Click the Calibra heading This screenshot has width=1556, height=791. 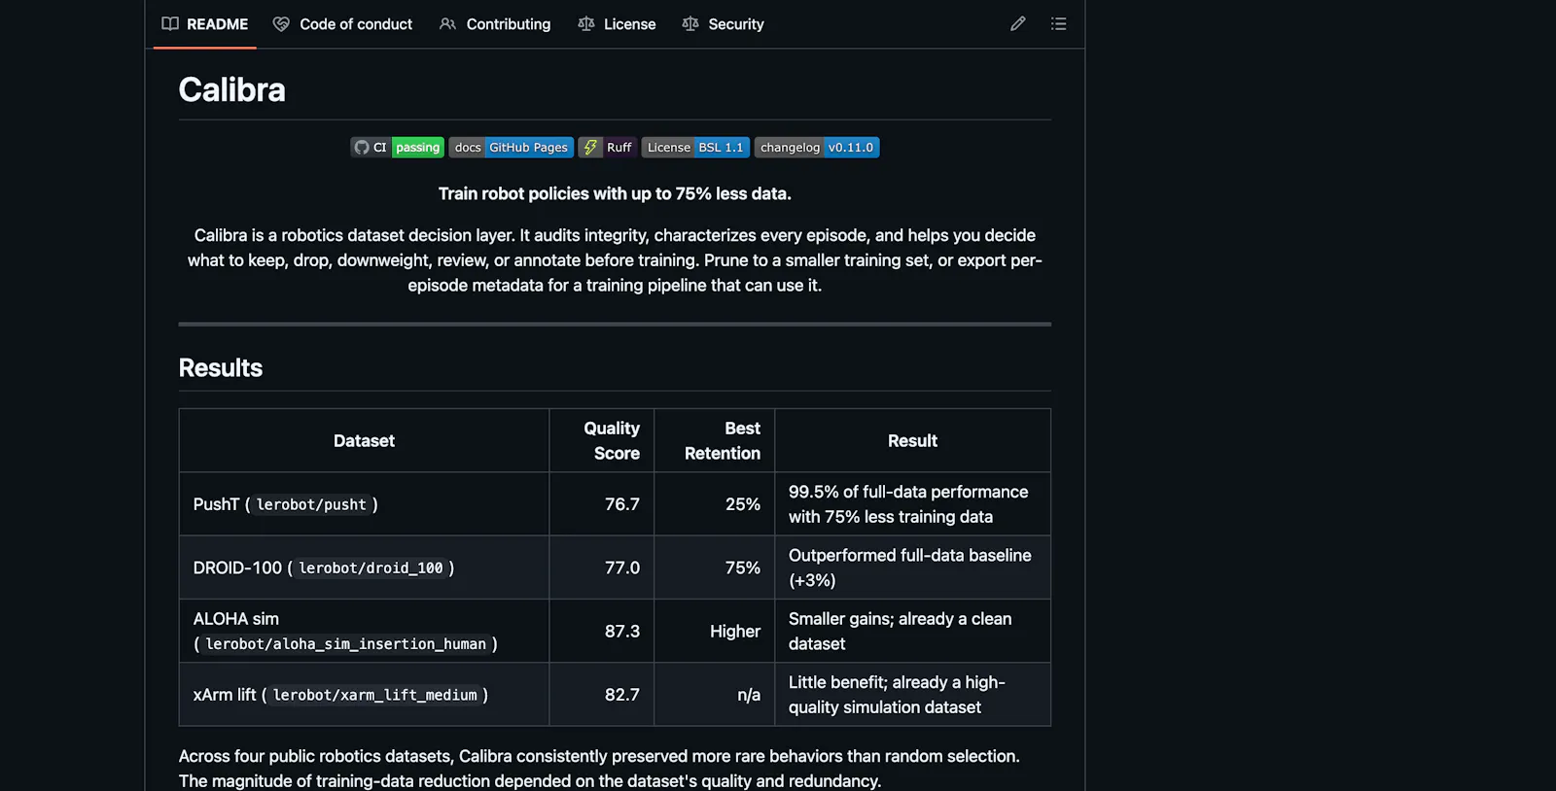tap(231, 90)
